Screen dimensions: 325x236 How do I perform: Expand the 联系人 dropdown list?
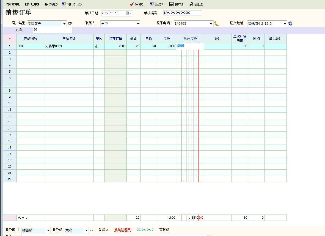pyautogui.click(x=138, y=24)
